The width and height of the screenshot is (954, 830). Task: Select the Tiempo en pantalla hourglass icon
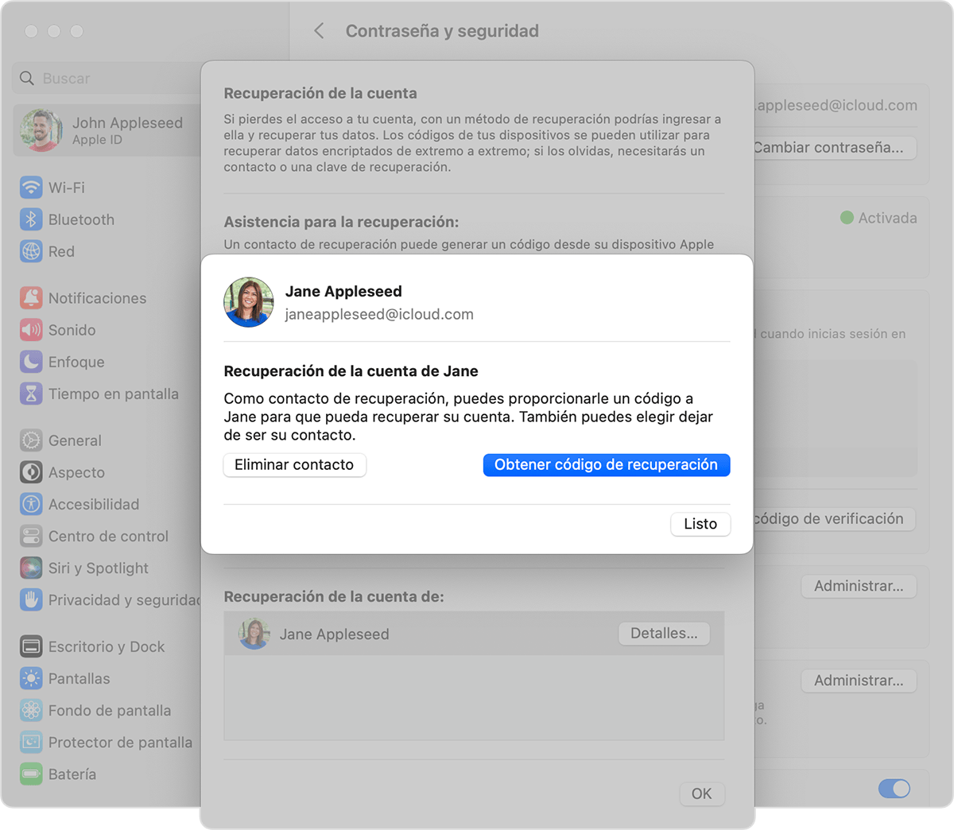pyautogui.click(x=31, y=394)
